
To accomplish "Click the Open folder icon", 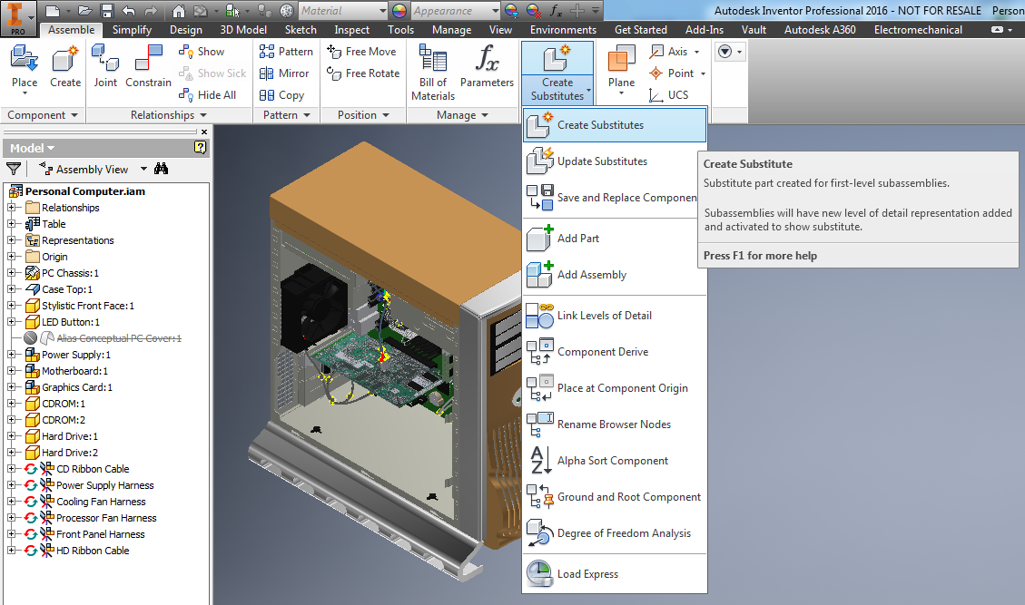I will [84, 11].
